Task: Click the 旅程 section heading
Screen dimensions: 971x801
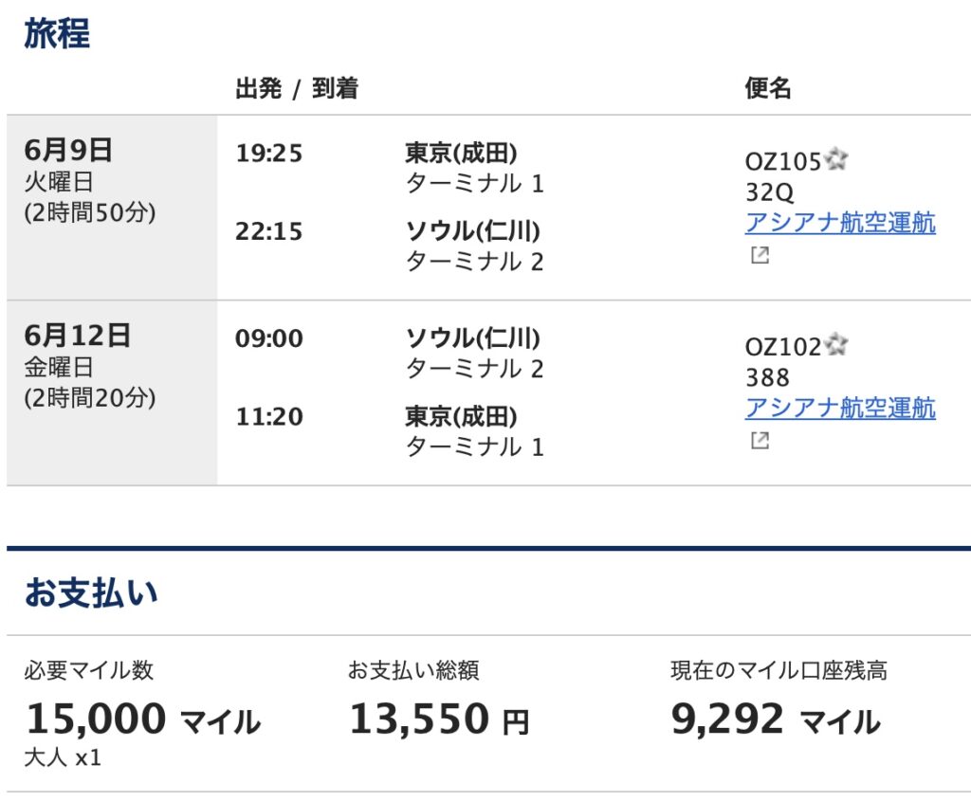Action: [57, 34]
